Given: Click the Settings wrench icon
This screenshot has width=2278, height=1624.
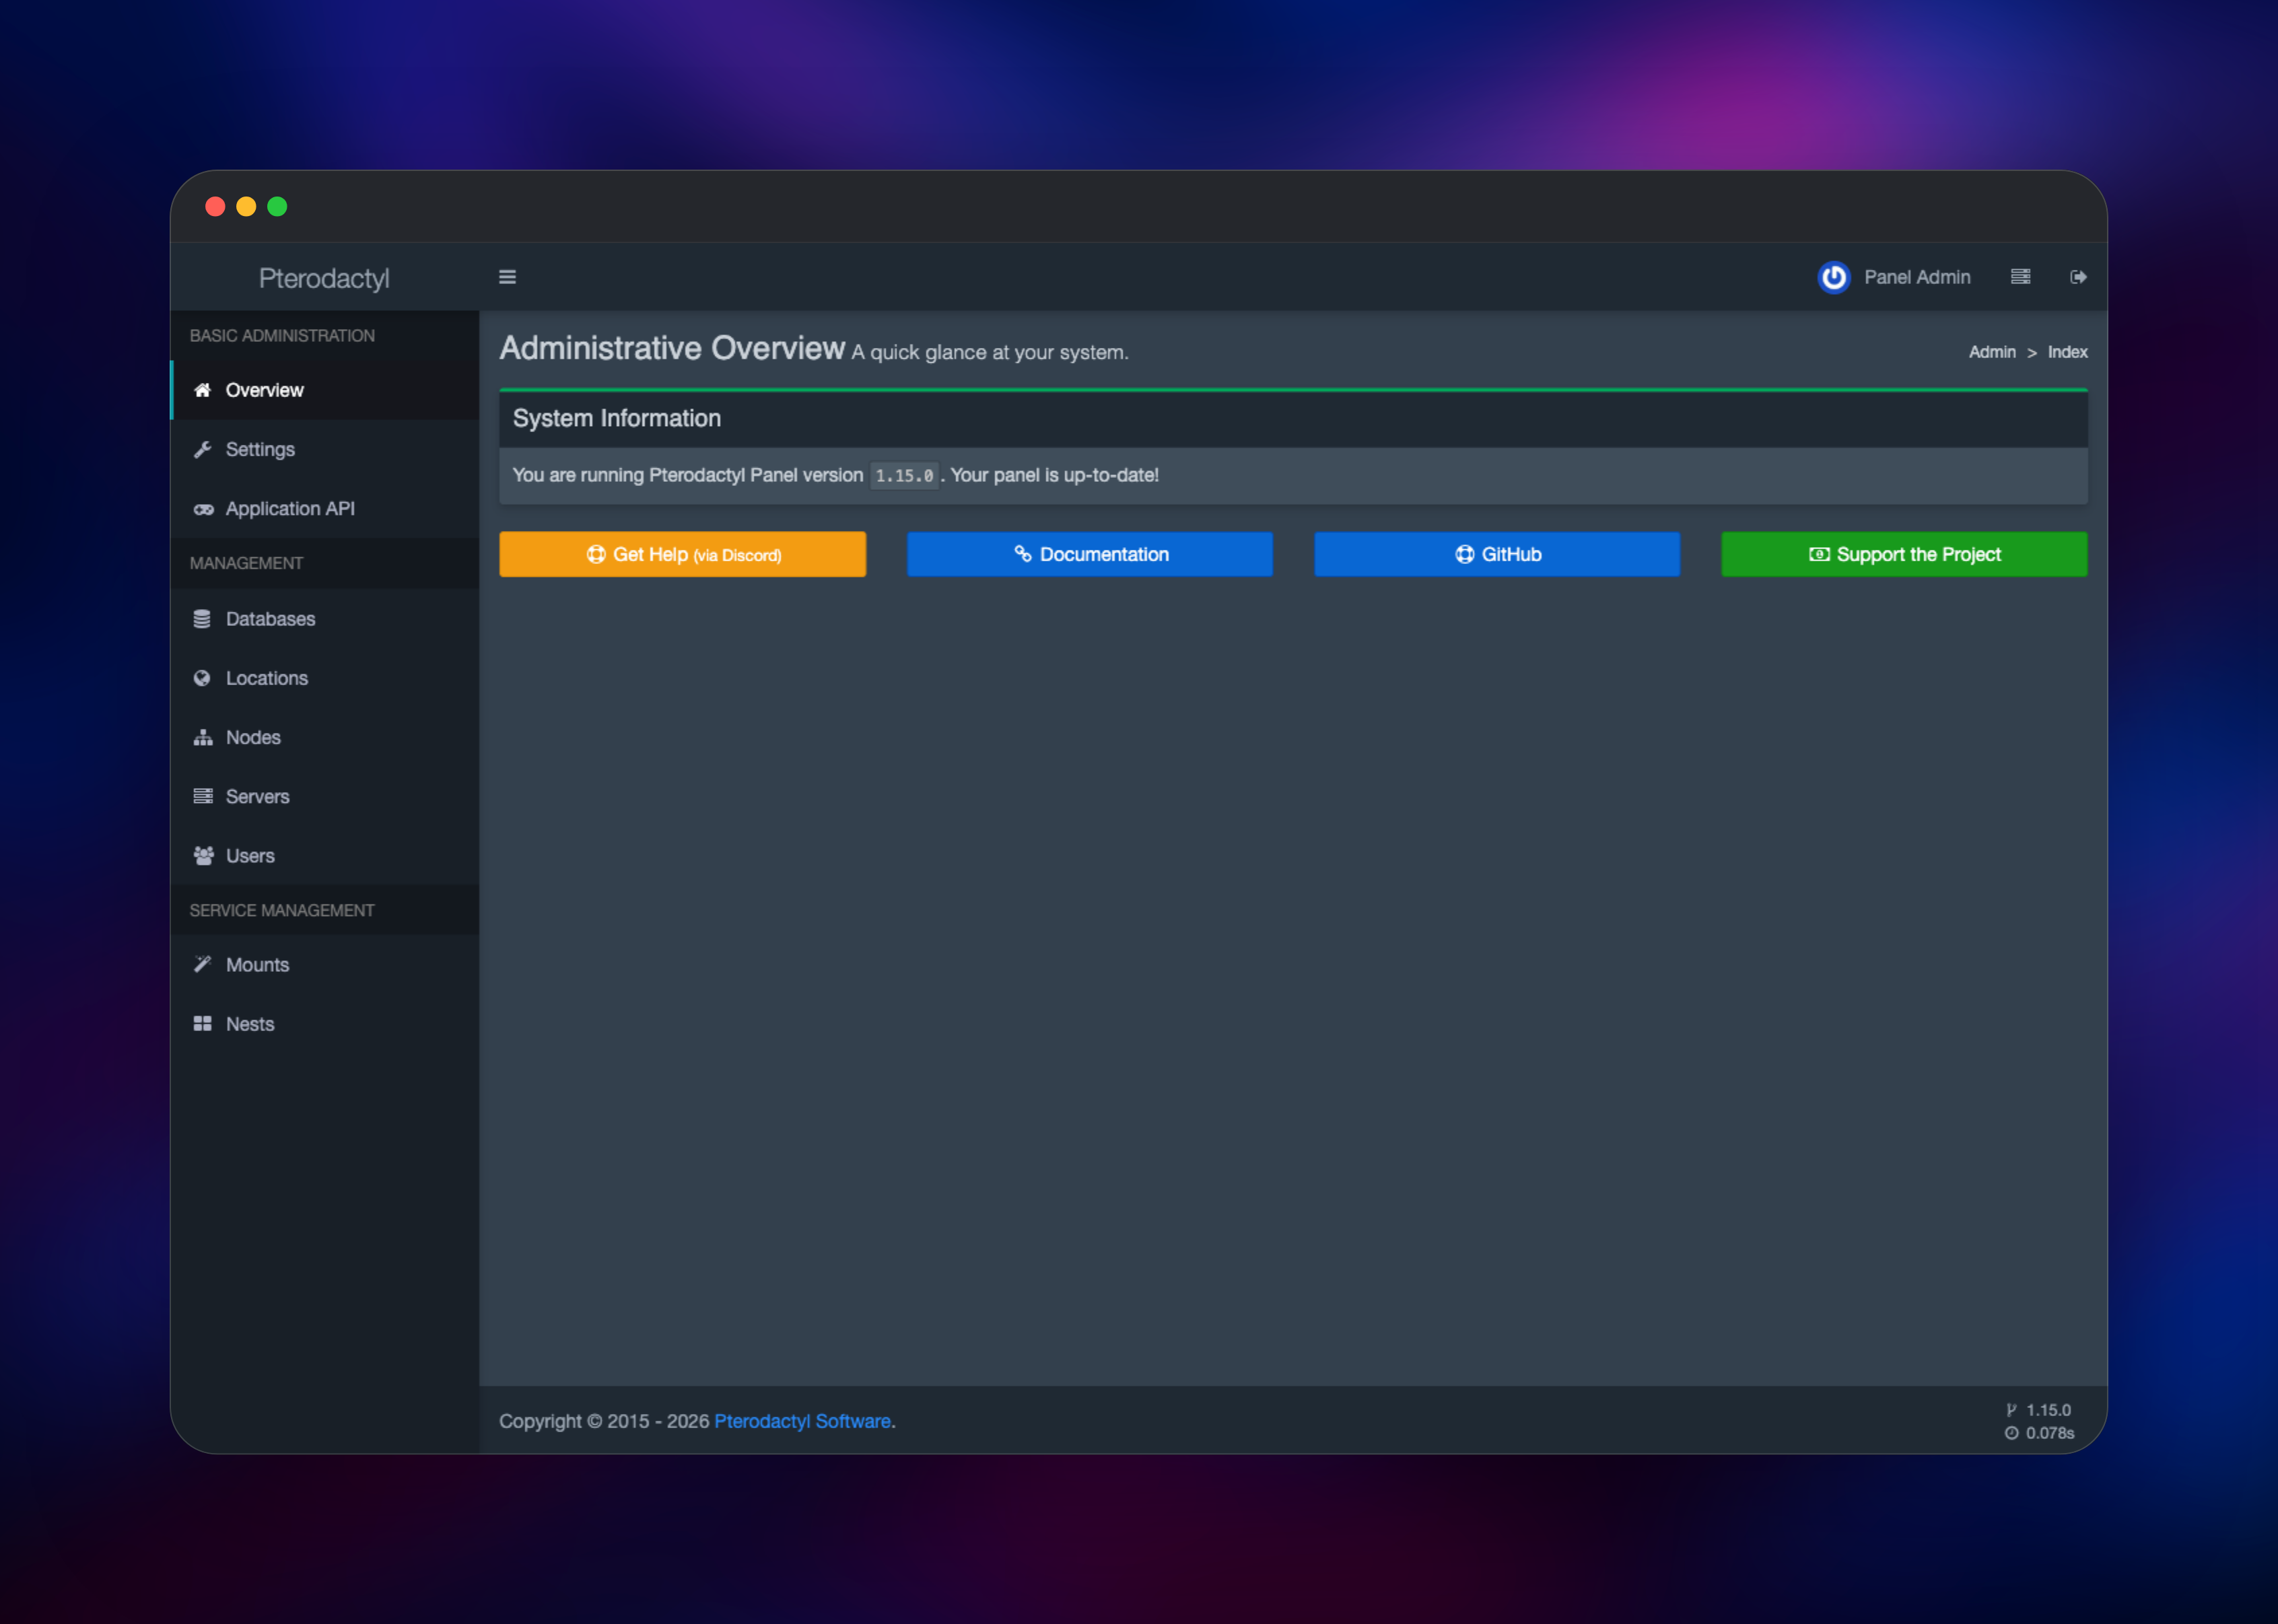Looking at the screenshot, I should click(202, 449).
